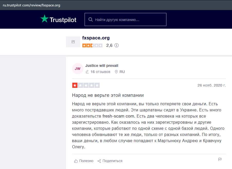The width and height of the screenshot is (232, 169).
Task: Click the orange company star rating
Action: click(x=92, y=46)
